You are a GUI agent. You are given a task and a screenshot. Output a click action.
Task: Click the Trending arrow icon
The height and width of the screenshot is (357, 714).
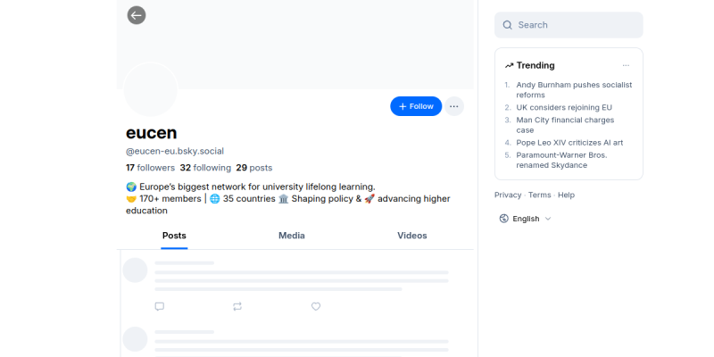[x=509, y=65]
